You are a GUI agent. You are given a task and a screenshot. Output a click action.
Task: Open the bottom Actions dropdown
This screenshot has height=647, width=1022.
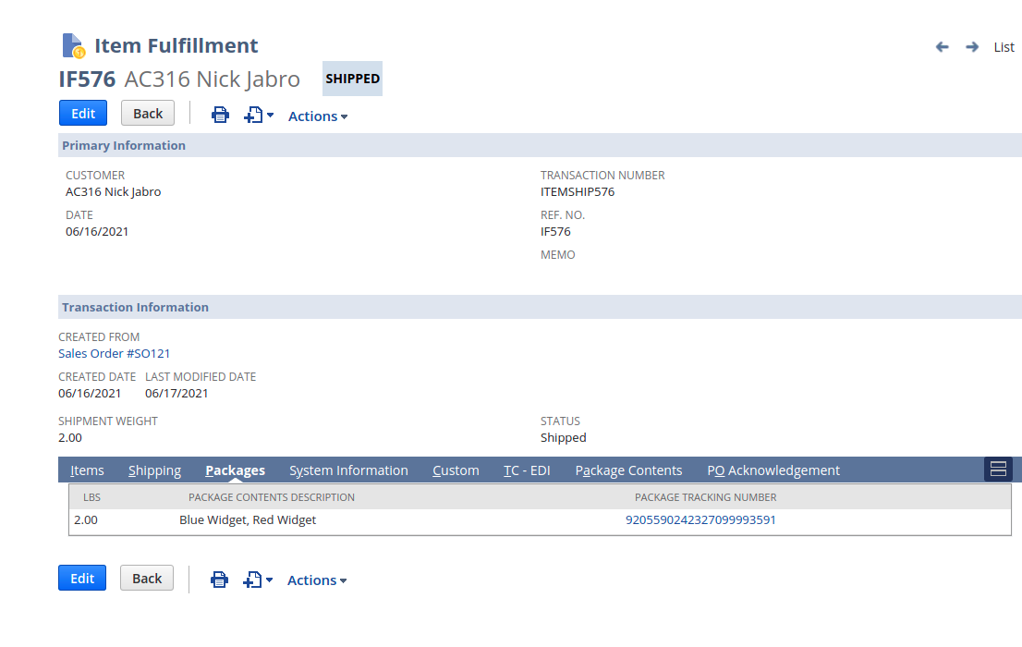tap(317, 580)
